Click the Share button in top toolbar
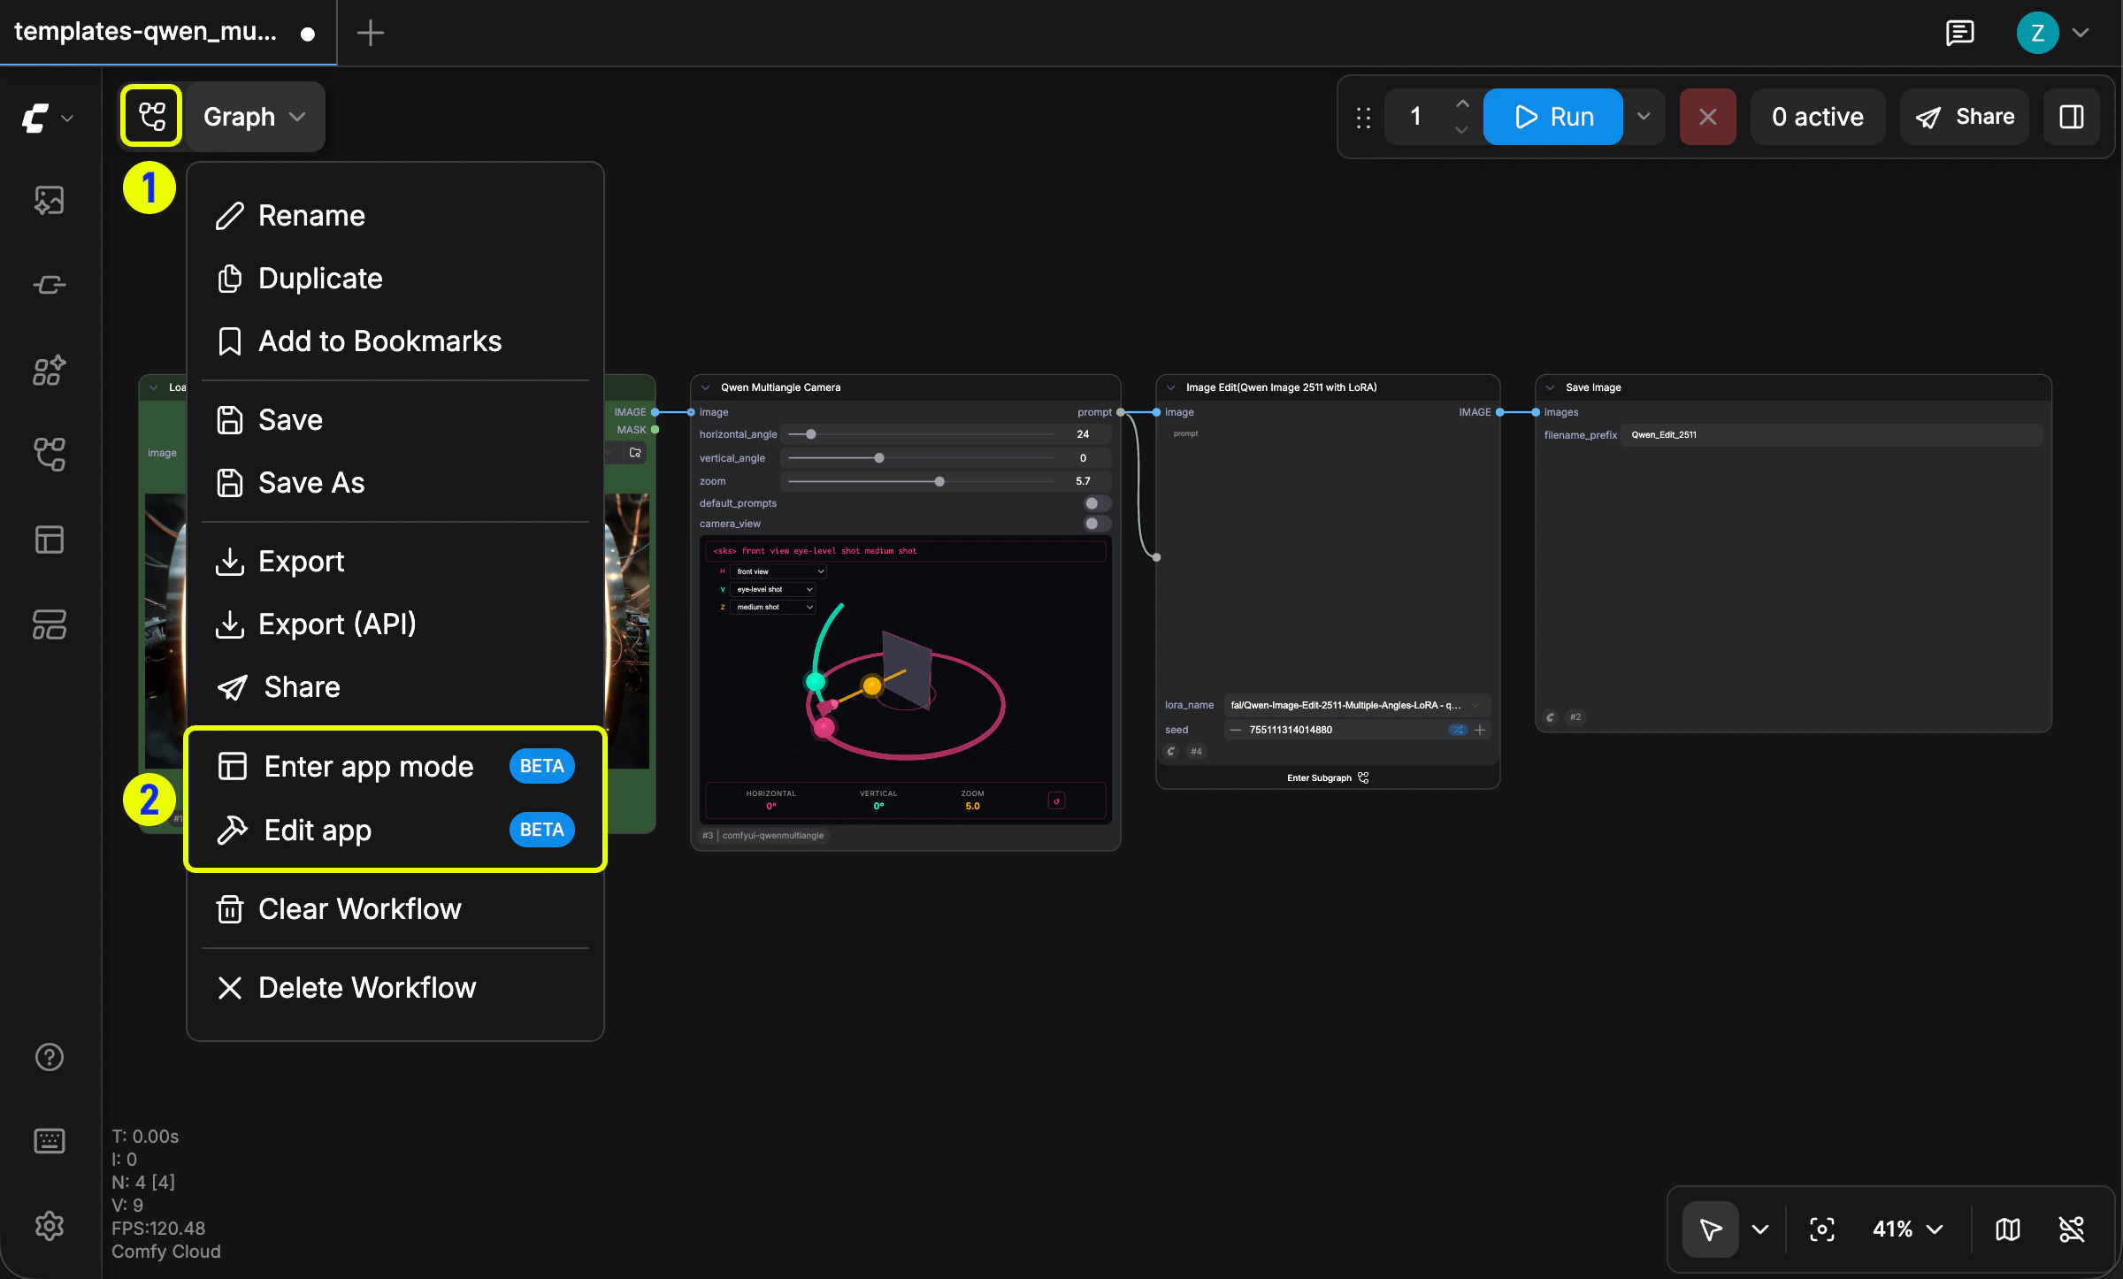The image size is (2123, 1279). (1965, 117)
